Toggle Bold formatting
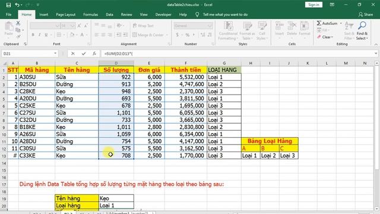The image size is (380, 214). coord(33,35)
